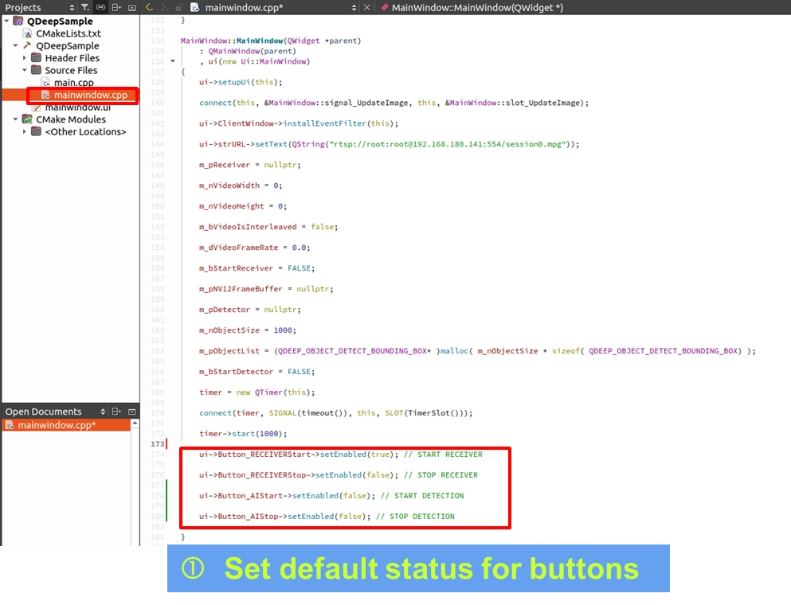Click the rtsp URL string on line 144
The width and height of the screenshot is (791, 605).
point(446,144)
